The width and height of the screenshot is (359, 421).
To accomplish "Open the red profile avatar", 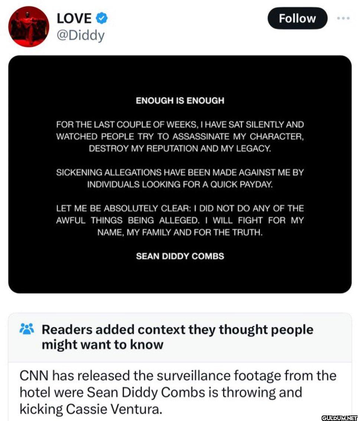I will point(29,27).
